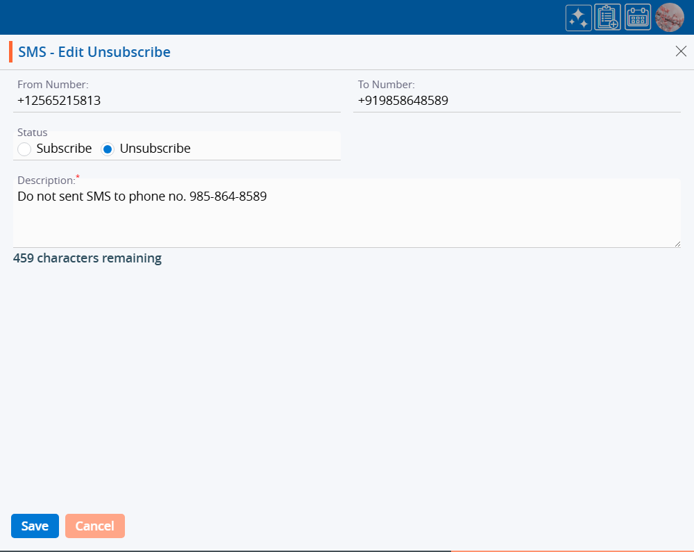
Task: Click the From Number input field
Action: click(177, 101)
